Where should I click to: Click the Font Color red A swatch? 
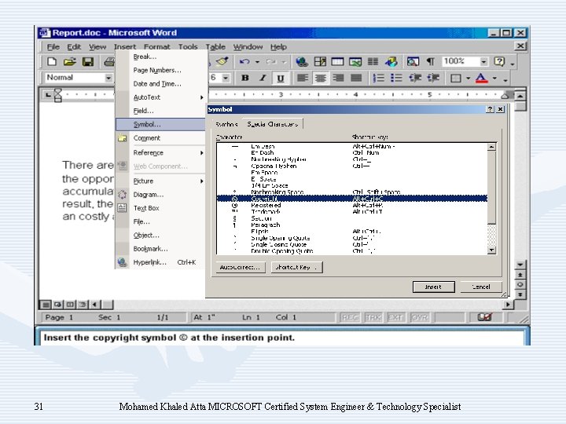[x=482, y=78]
